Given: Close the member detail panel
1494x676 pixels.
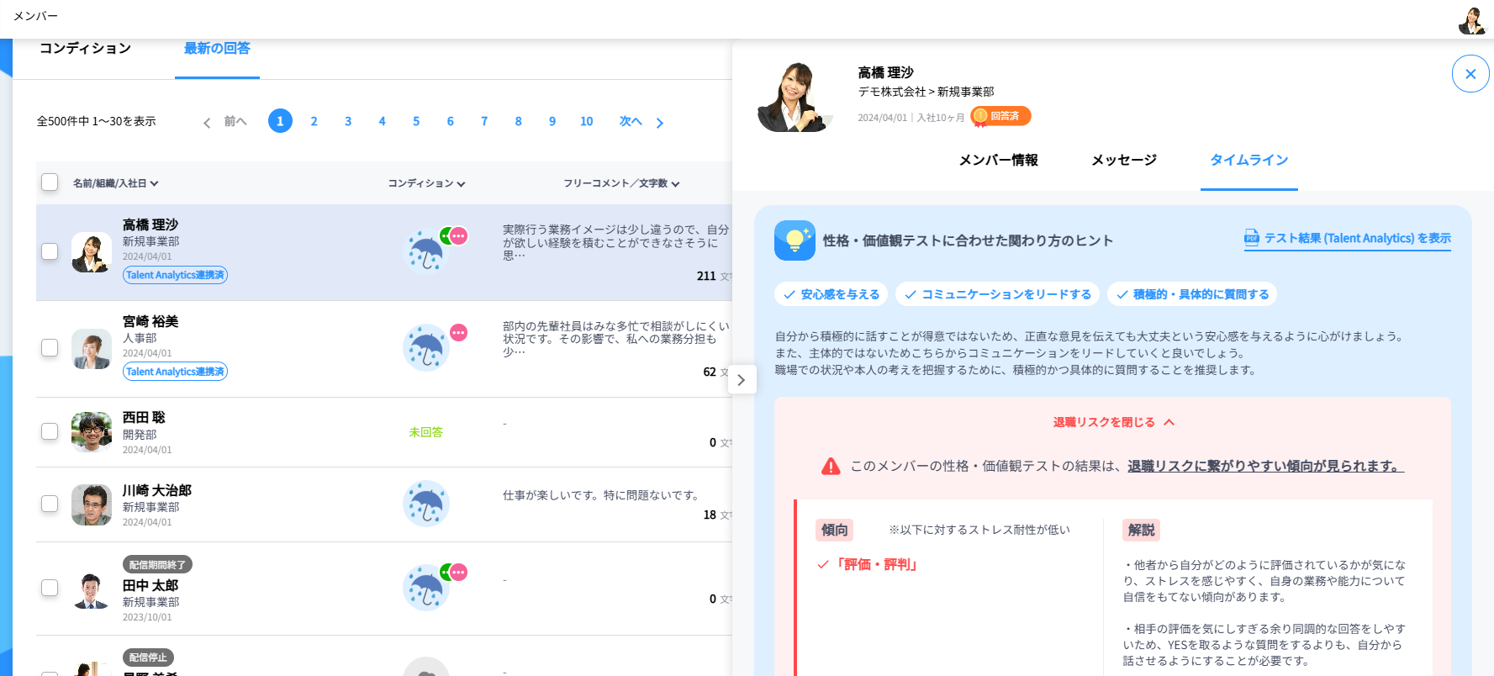Looking at the screenshot, I should pyautogui.click(x=1470, y=74).
